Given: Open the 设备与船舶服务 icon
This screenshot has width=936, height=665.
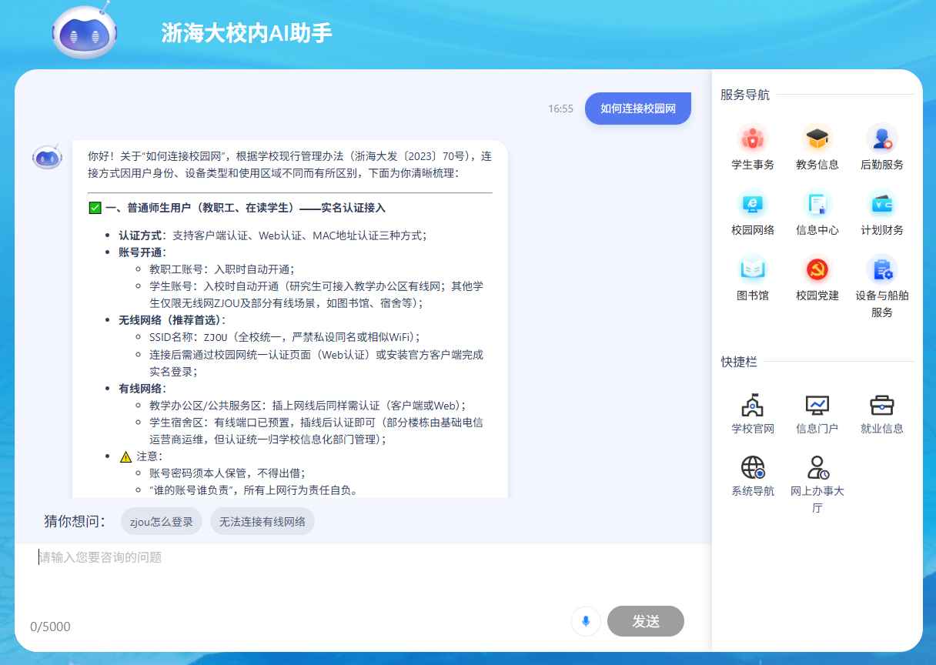Looking at the screenshot, I should [882, 270].
